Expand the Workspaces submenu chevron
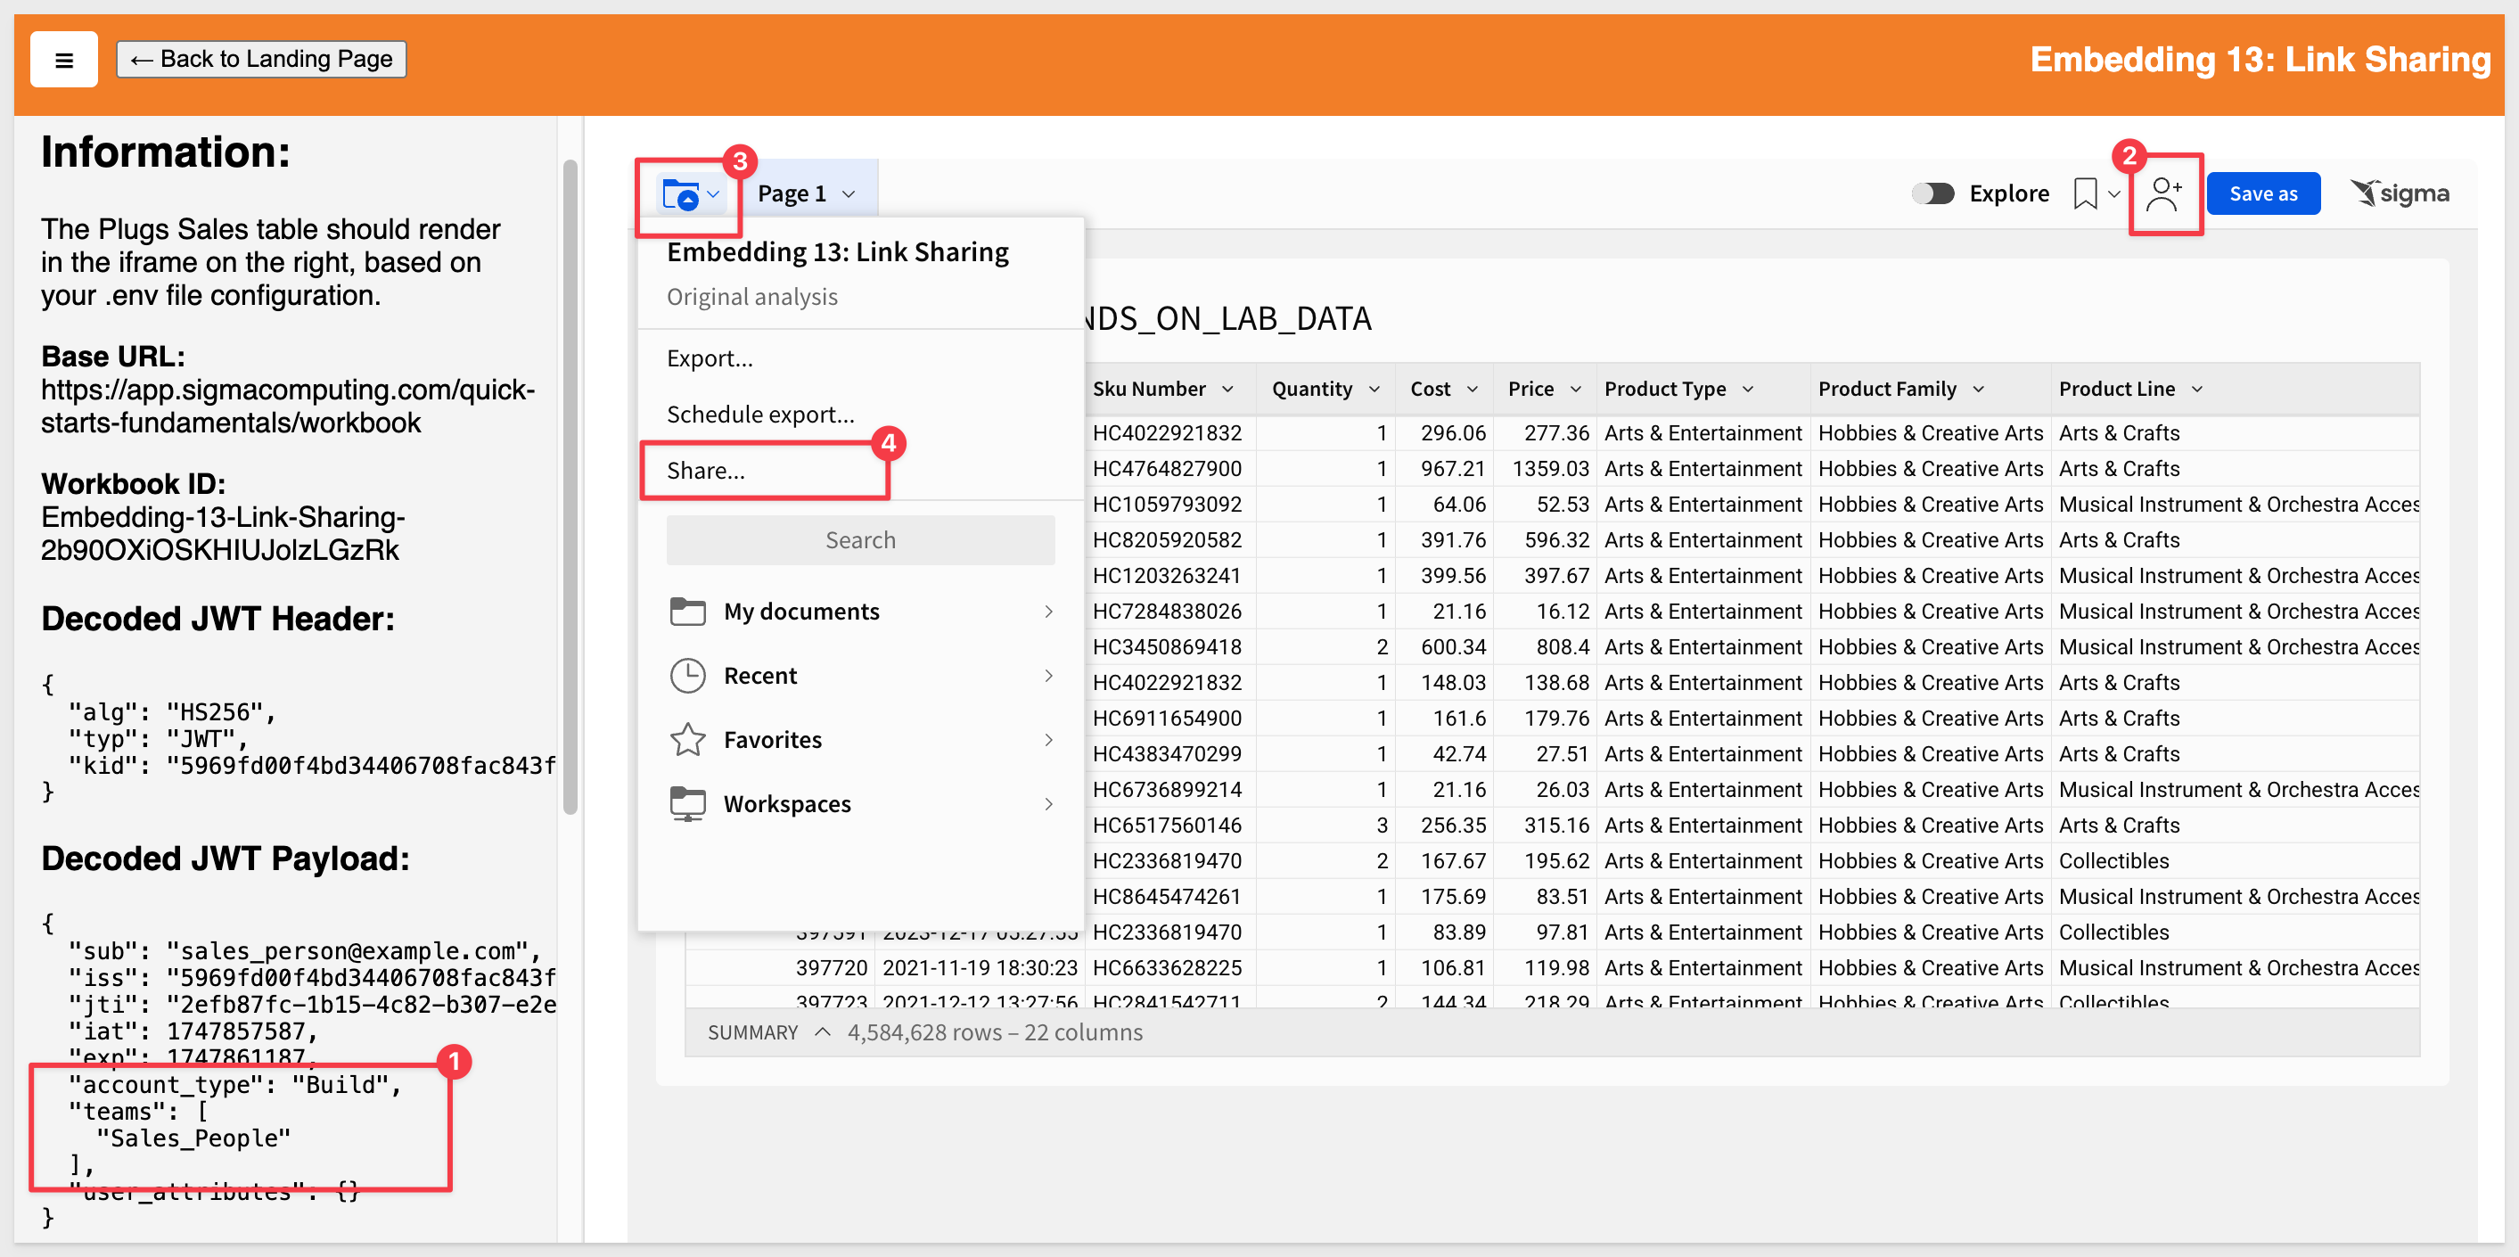Screen dimensions: 2519x1257 (1048, 804)
